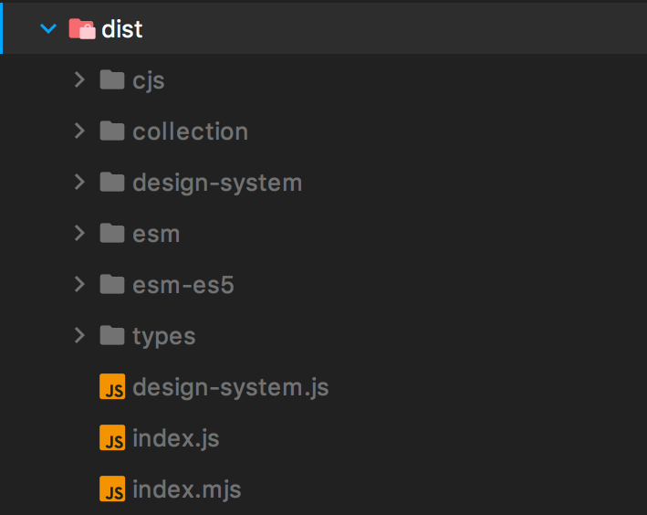Image resolution: width=647 pixels, height=515 pixels.
Task: Expand the esm folder arrow
Action: pyautogui.click(x=79, y=233)
